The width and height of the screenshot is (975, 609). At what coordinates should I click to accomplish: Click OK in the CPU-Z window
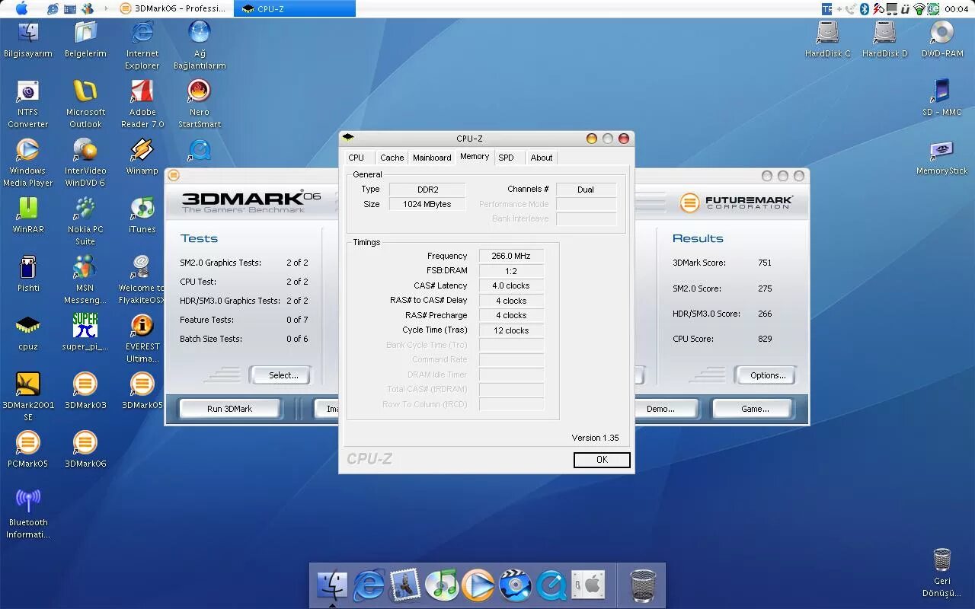coord(602,460)
